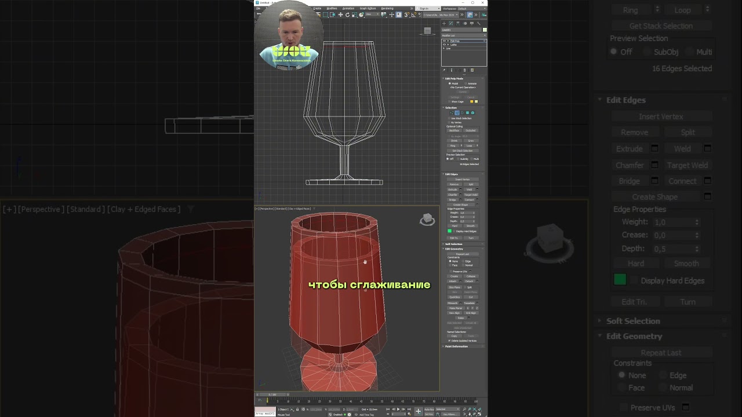Click the ViewCube in perspective viewport

click(x=427, y=220)
